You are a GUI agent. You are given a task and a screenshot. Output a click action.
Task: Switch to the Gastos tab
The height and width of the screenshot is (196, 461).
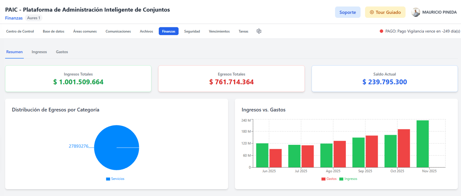pos(62,52)
